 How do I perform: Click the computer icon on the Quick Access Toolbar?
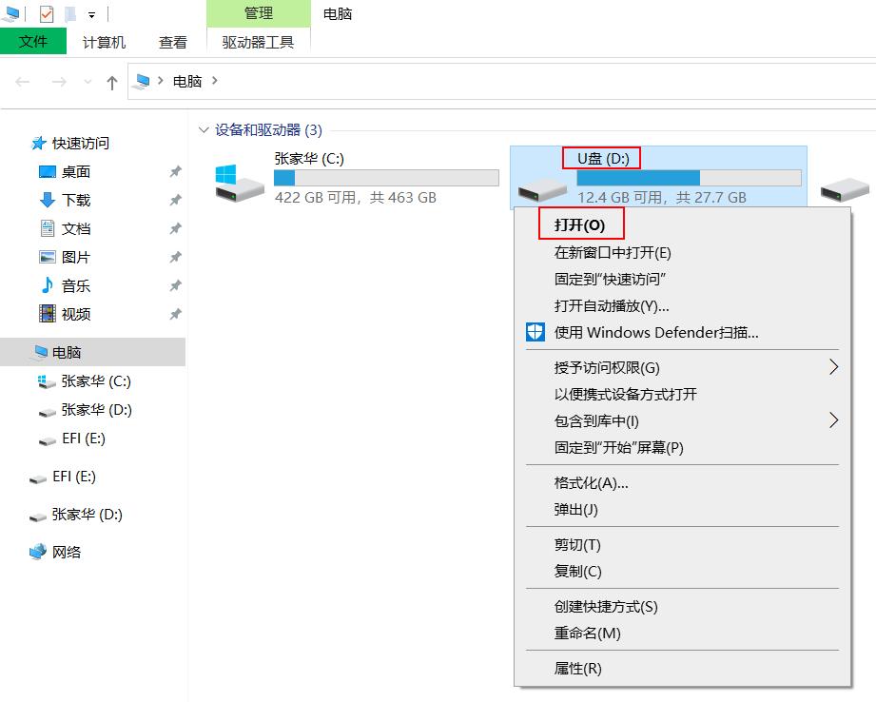click(x=11, y=13)
